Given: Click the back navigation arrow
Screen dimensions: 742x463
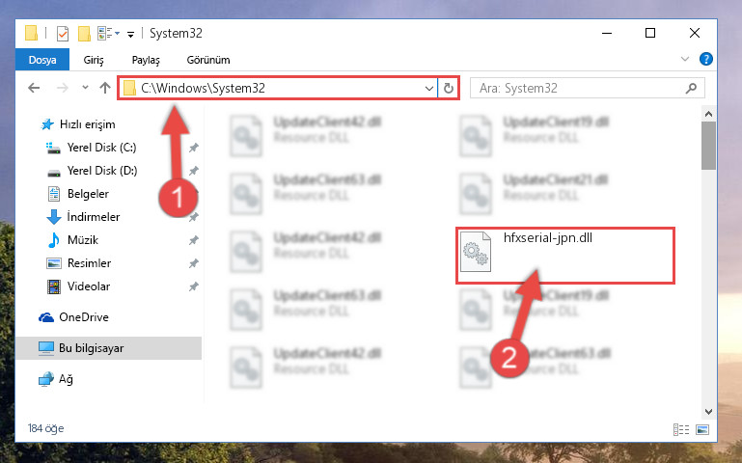Looking at the screenshot, I should click(34, 88).
